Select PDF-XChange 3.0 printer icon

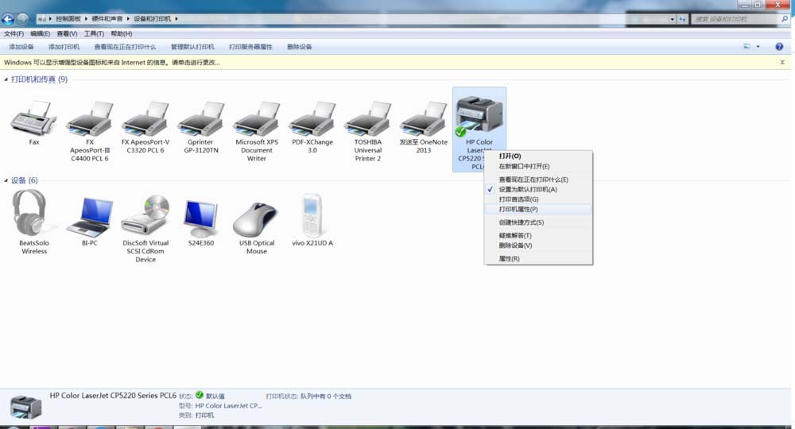[x=312, y=118]
